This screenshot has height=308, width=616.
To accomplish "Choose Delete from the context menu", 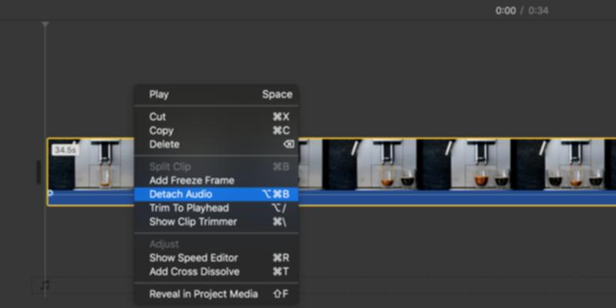I will point(216,144).
